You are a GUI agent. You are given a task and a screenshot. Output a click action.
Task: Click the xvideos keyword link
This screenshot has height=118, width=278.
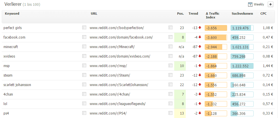click(9, 56)
